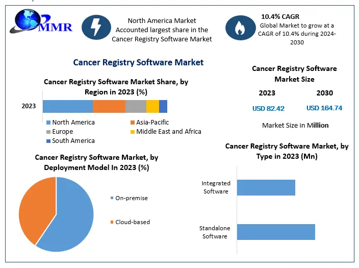Click the USD 82.42 market size value
The width and height of the screenshot is (359, 268).
click(268, 108)
